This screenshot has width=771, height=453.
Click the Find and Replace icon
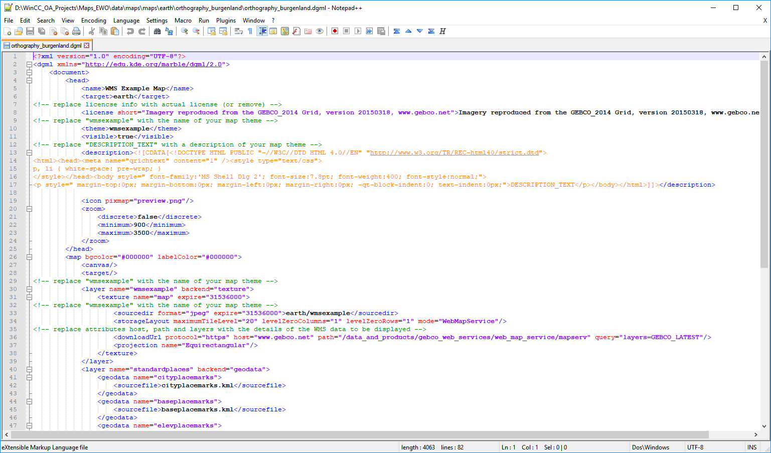point(169,31)
